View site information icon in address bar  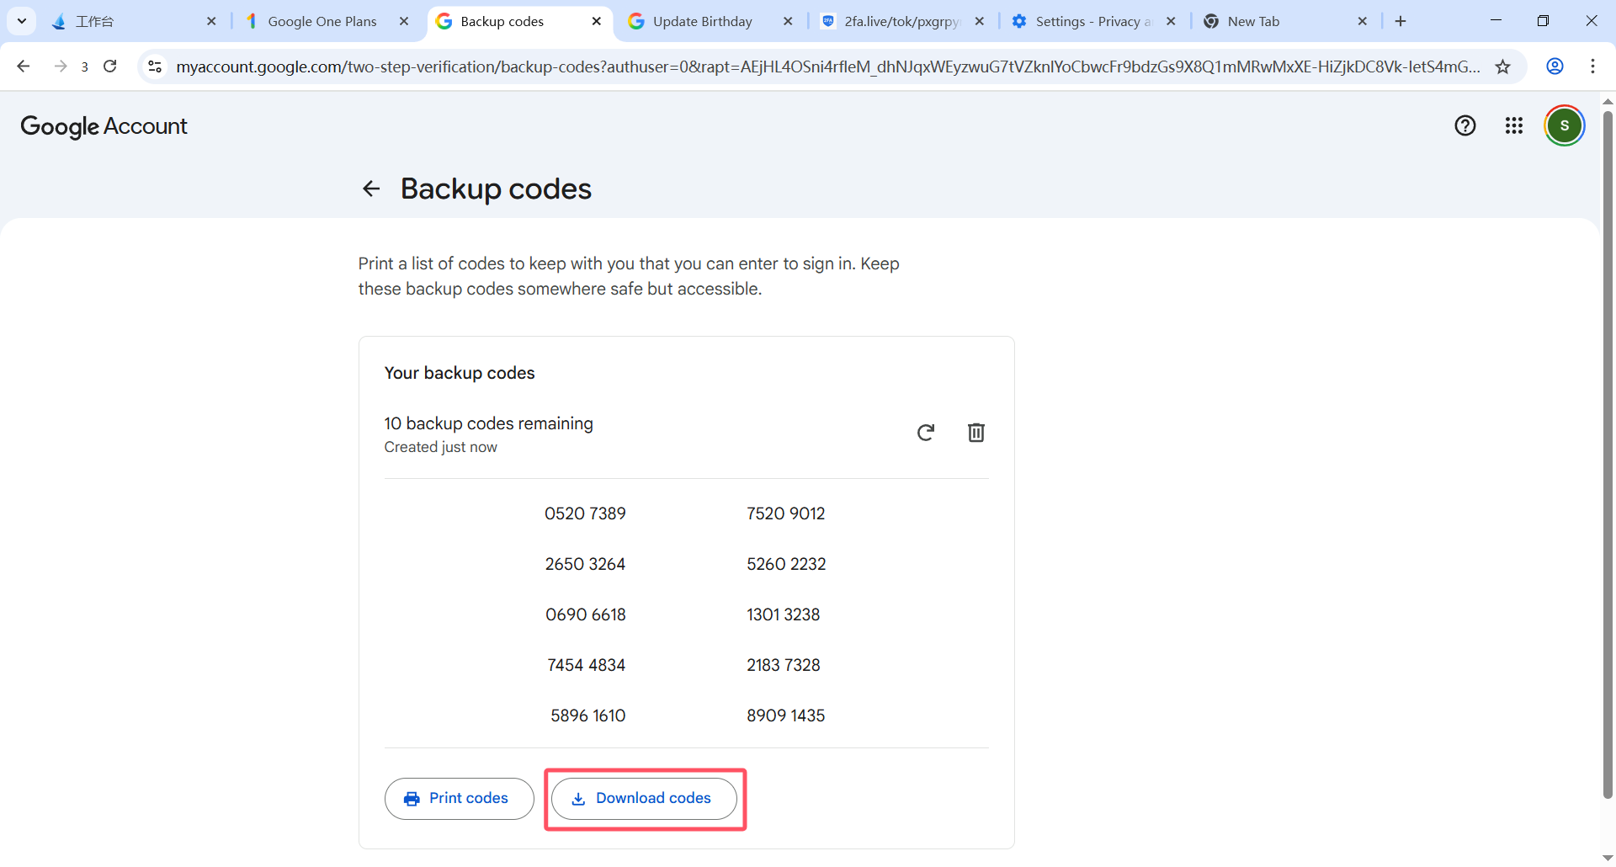click(155, 66)
